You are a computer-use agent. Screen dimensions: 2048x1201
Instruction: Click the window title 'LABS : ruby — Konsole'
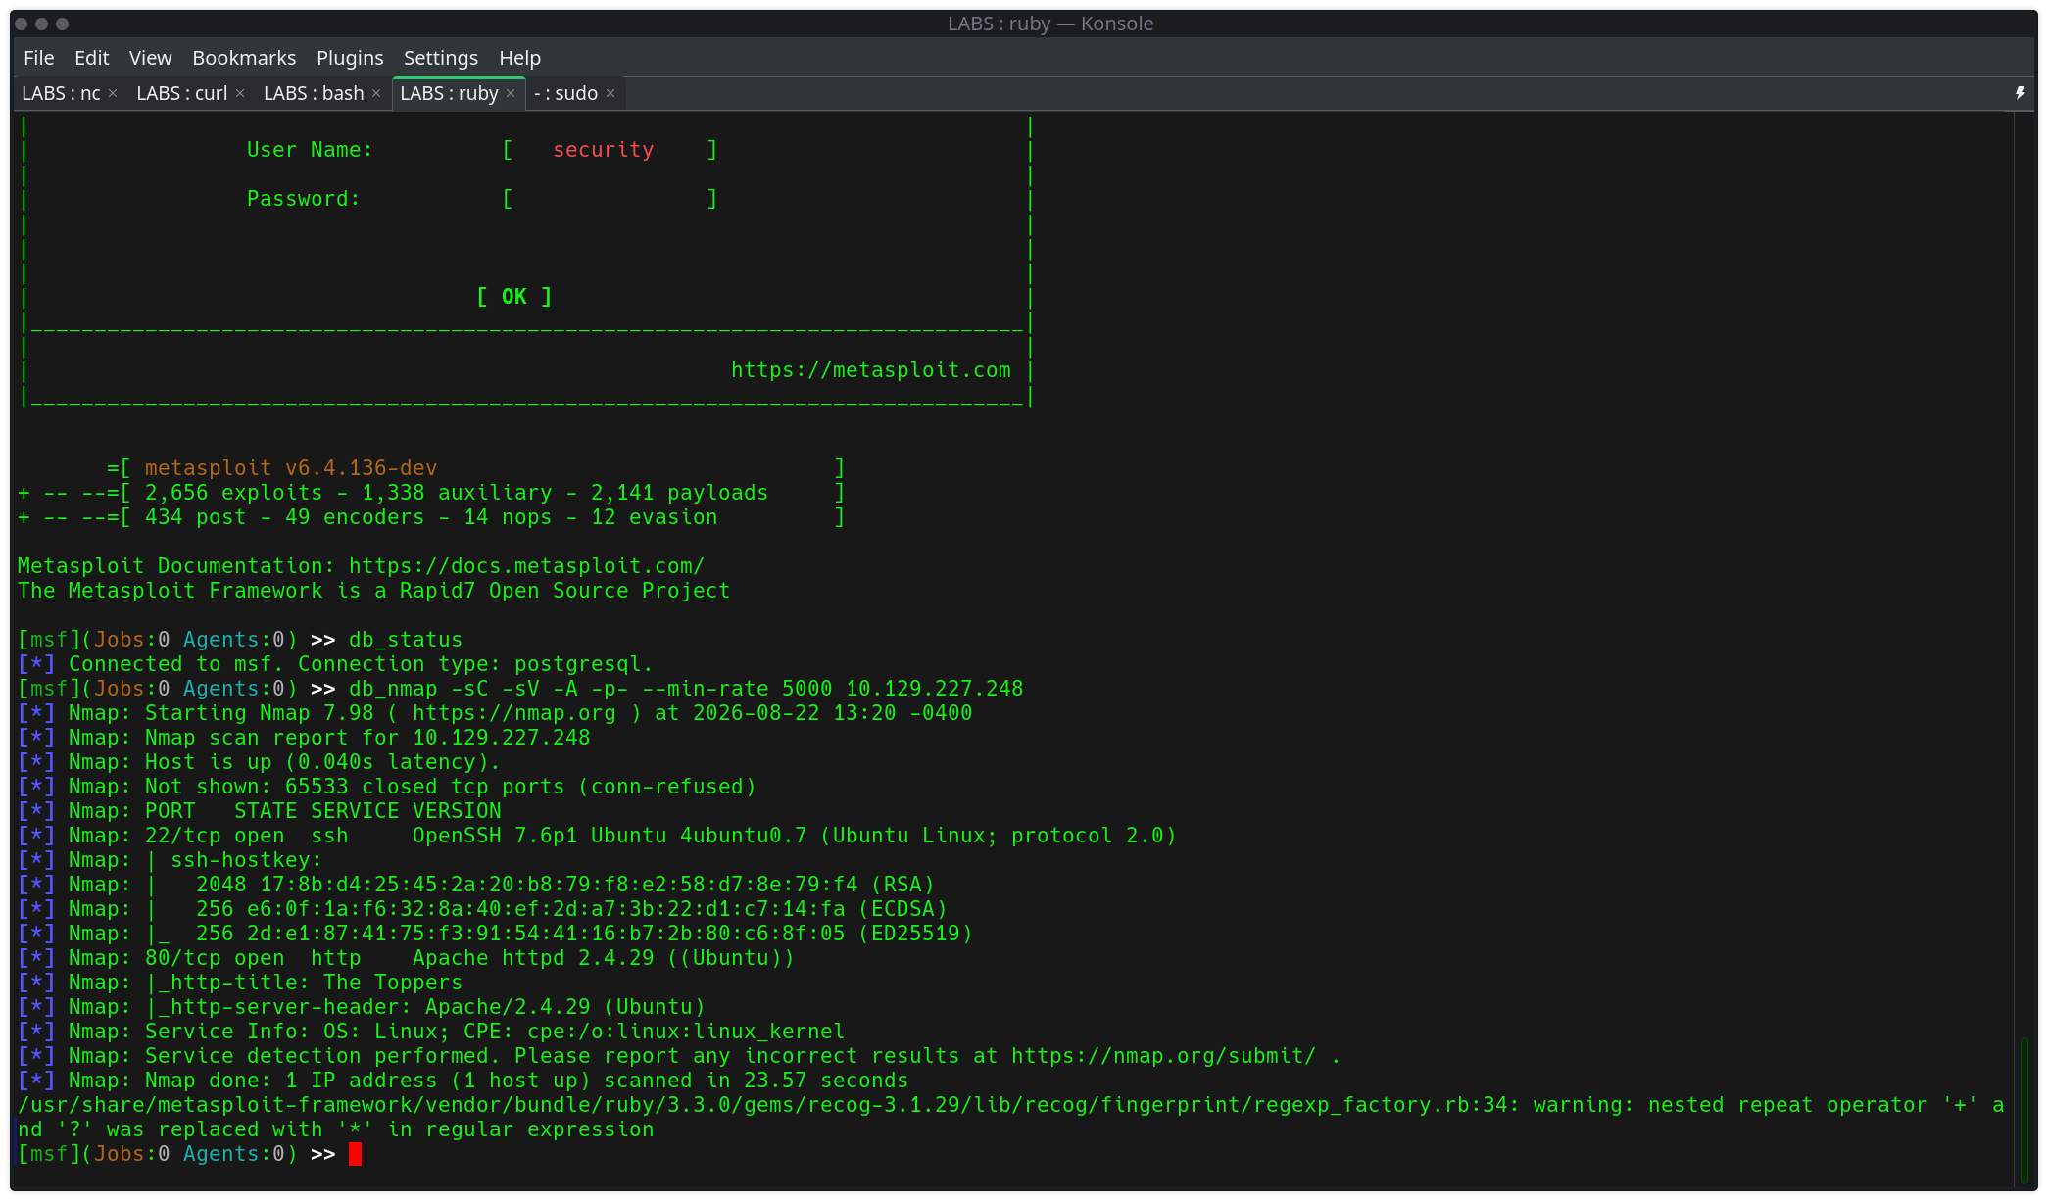(x=1050, y=24)
